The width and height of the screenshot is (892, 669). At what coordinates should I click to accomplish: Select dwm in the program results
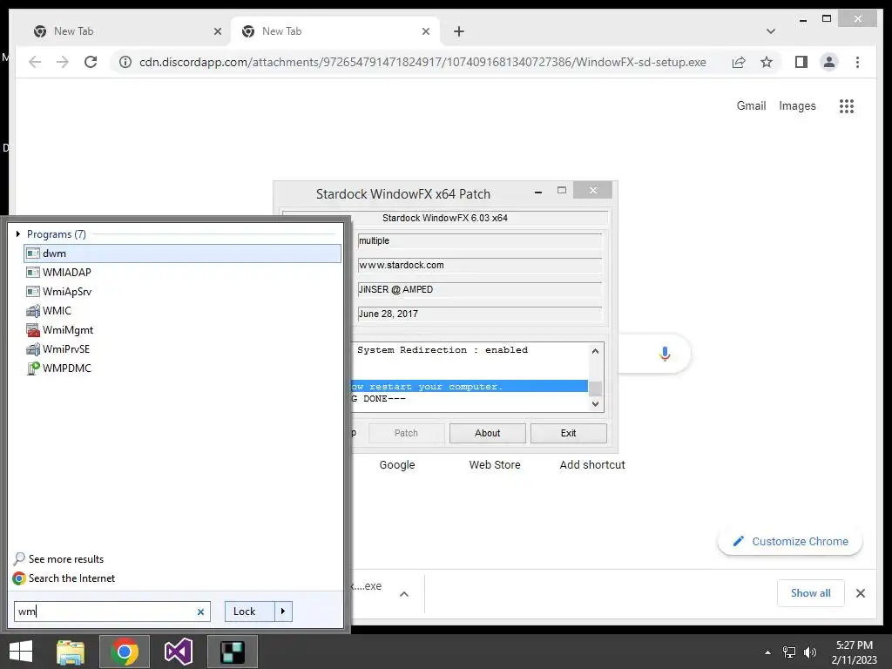[183, 253]
